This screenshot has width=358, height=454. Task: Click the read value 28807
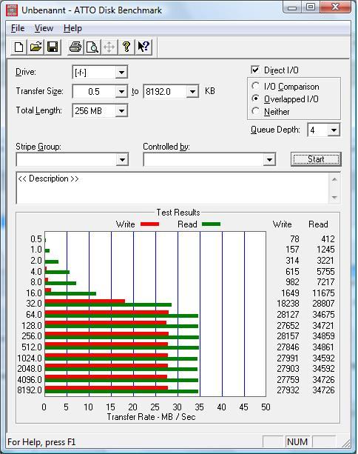click(x=323, y=304)
